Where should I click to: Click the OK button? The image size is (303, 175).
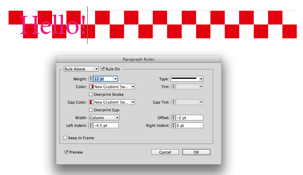click(196, 152)
